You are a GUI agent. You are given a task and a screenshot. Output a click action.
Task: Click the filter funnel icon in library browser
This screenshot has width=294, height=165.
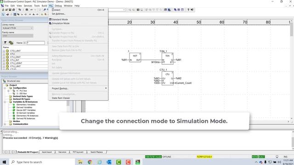(5, 43)
